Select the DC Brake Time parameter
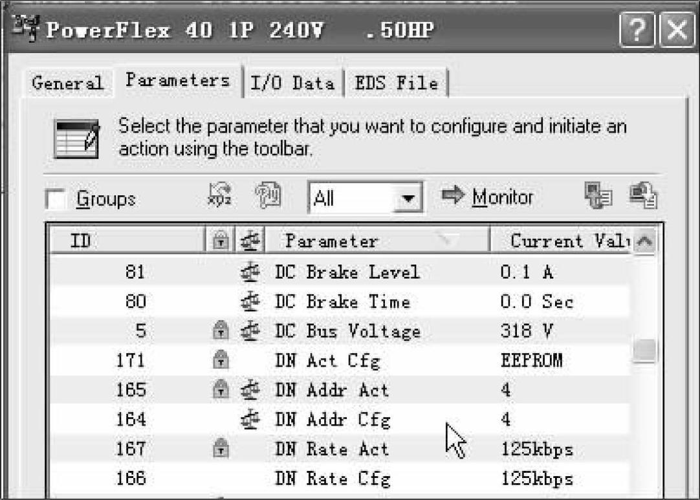700x500 pixels. click(x=342, y=301)
